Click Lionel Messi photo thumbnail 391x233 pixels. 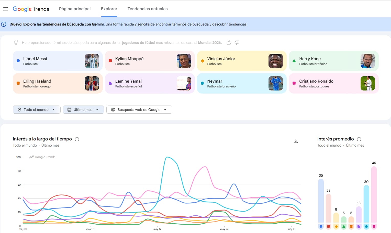(x=92, y=61)
